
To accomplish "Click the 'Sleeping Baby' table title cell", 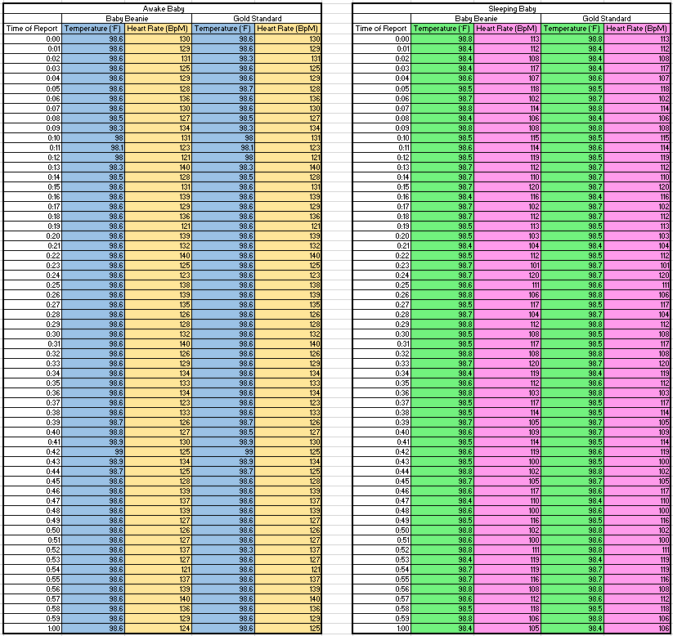I will [x=512, y=7].
